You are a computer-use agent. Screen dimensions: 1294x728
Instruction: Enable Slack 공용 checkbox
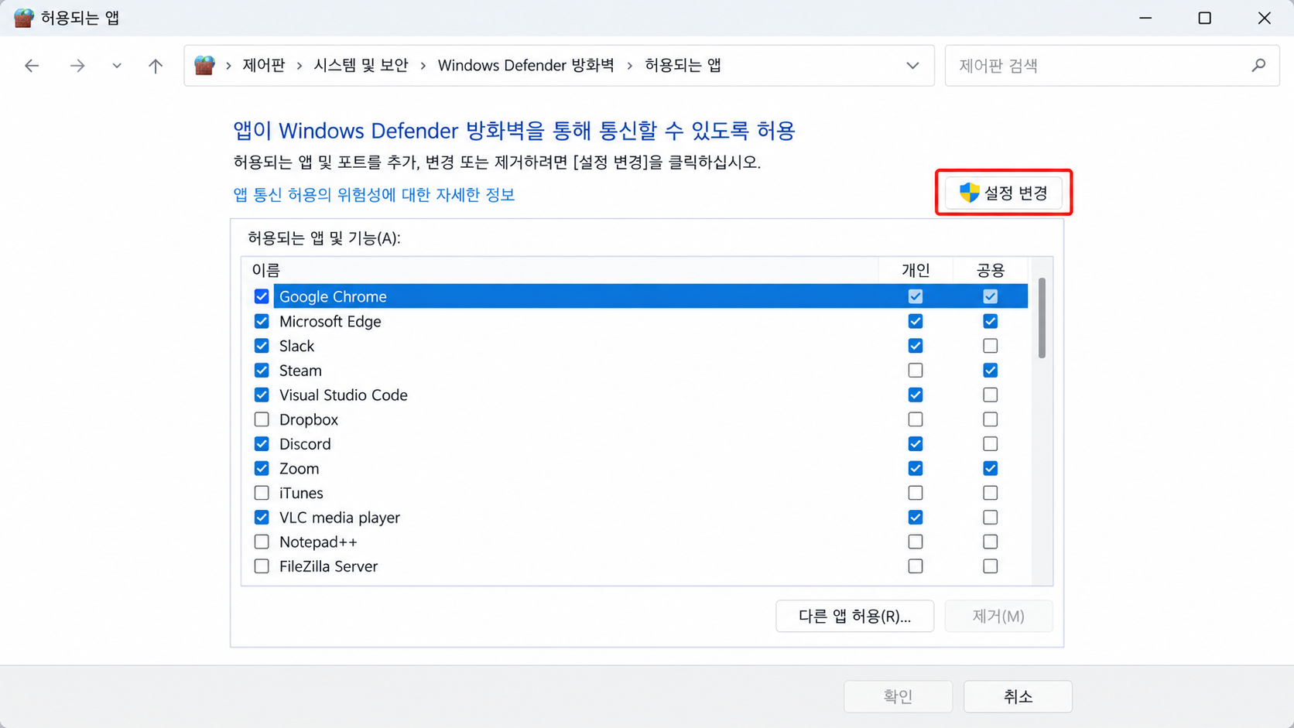[x=990, y=346]
